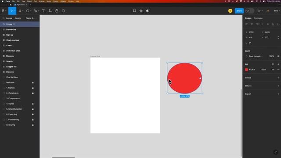This screenshot has width=281, height=158.
Task: Click the Align right icon
Action: (257, 24)
